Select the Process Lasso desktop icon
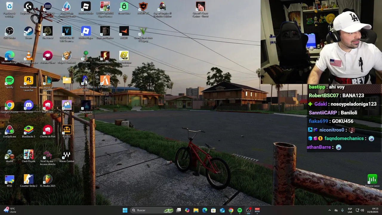This screenshot has width=382, height=215. click(x=372, y=181)
